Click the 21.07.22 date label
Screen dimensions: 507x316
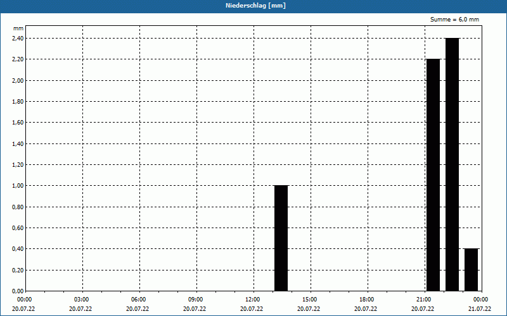tap(480, 309)
